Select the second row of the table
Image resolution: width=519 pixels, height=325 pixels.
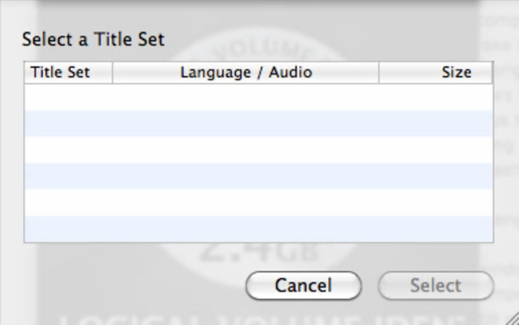pos(258,124)
